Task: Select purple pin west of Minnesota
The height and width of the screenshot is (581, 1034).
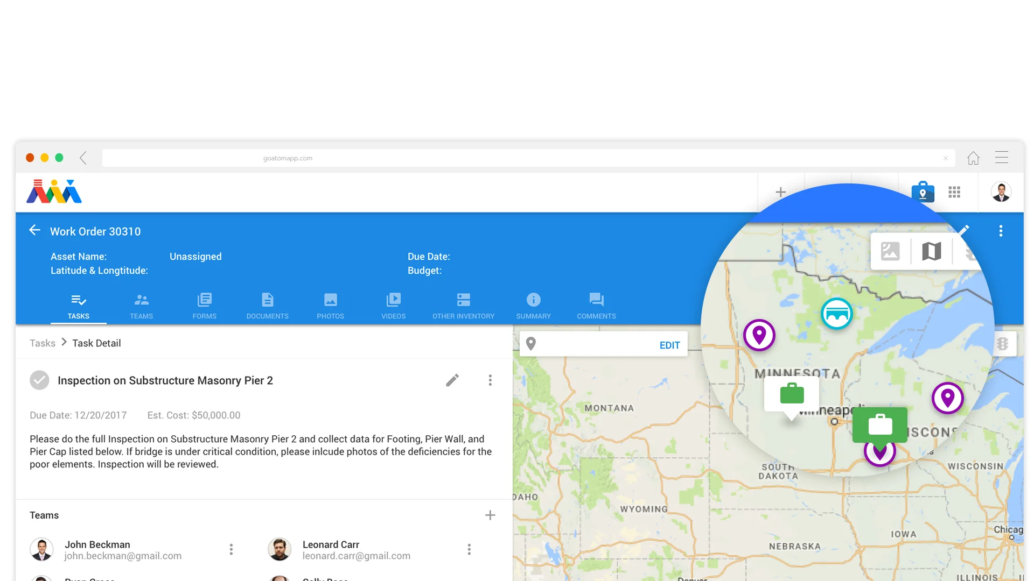Action: [759, 335]
